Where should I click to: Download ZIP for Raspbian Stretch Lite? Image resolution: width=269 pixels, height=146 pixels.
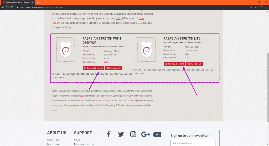click(194, 64)
